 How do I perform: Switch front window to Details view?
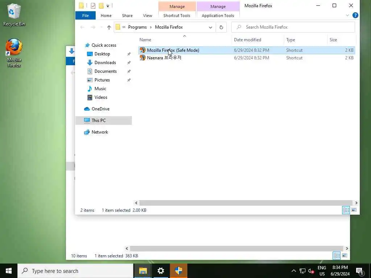pyautogui.click(x=346, y=210)
